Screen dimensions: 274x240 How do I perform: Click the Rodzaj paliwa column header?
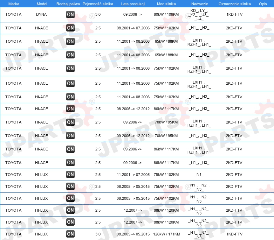(68, 4)
